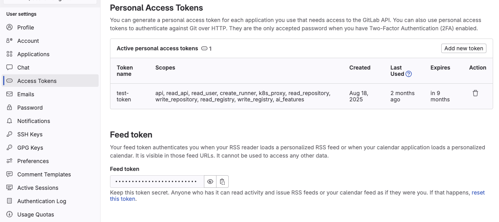499x222 pixels.
Task: Open the Preferences page
Action: (x=33, y=161)
